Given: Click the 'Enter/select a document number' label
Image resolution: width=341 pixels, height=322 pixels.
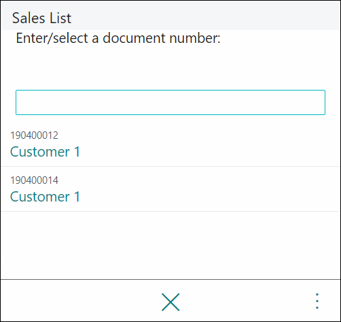Looking at the screenshot, I should coord(118,38).
